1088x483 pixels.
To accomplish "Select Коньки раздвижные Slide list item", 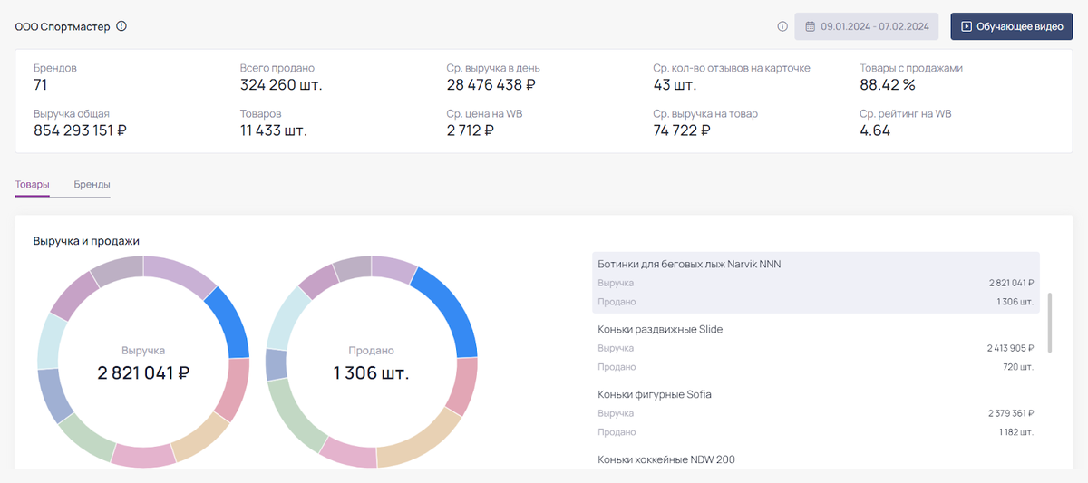I will 816,348.
